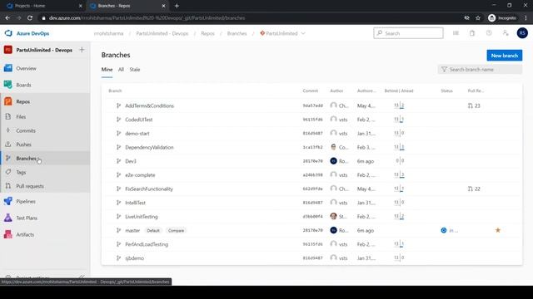This screenshot has height=299, width=533.
Task: Reload the page in the browser
Action: (30, 18)
